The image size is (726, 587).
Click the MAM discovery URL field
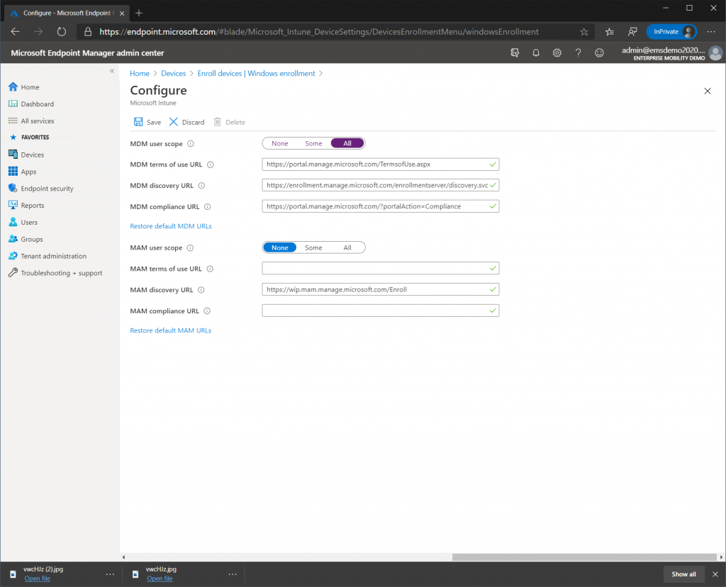(x=381, y=289)
